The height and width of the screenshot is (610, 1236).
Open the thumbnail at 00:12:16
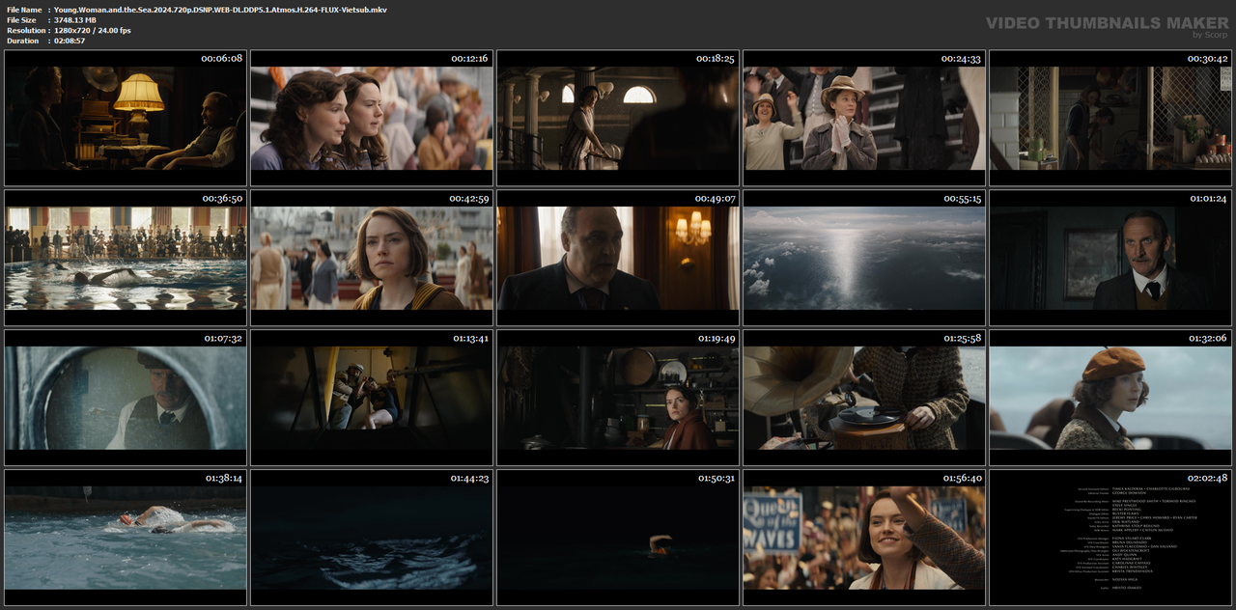[x=372, y=118]
